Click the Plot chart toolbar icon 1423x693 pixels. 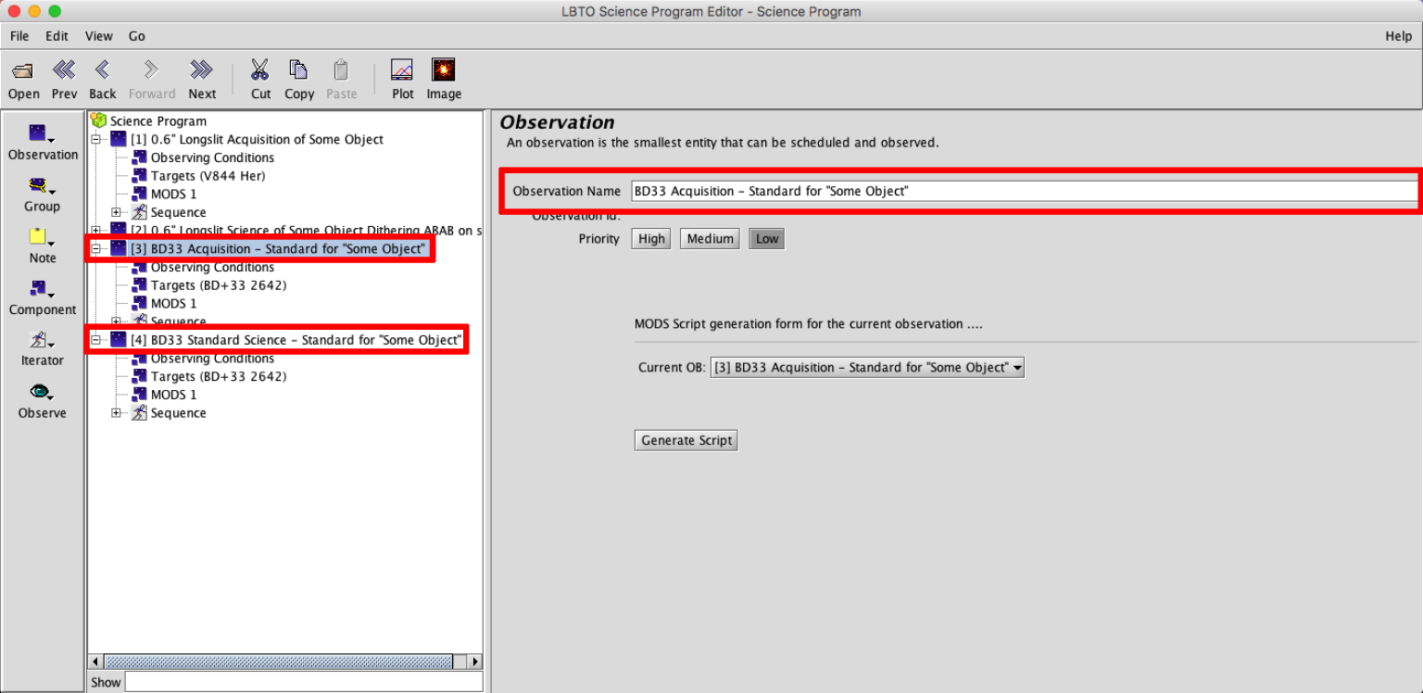[402, 70]
